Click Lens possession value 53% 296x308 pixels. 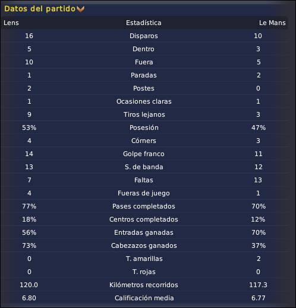tap(29, 127)
